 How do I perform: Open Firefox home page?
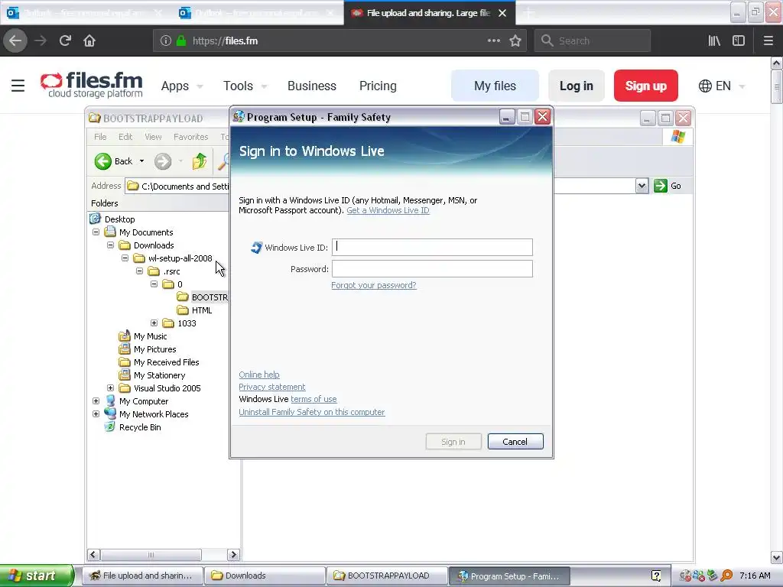pos(89,41)
